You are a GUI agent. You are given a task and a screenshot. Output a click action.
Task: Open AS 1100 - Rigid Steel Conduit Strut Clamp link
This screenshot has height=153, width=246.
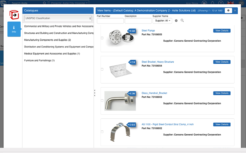pos(168,125)
